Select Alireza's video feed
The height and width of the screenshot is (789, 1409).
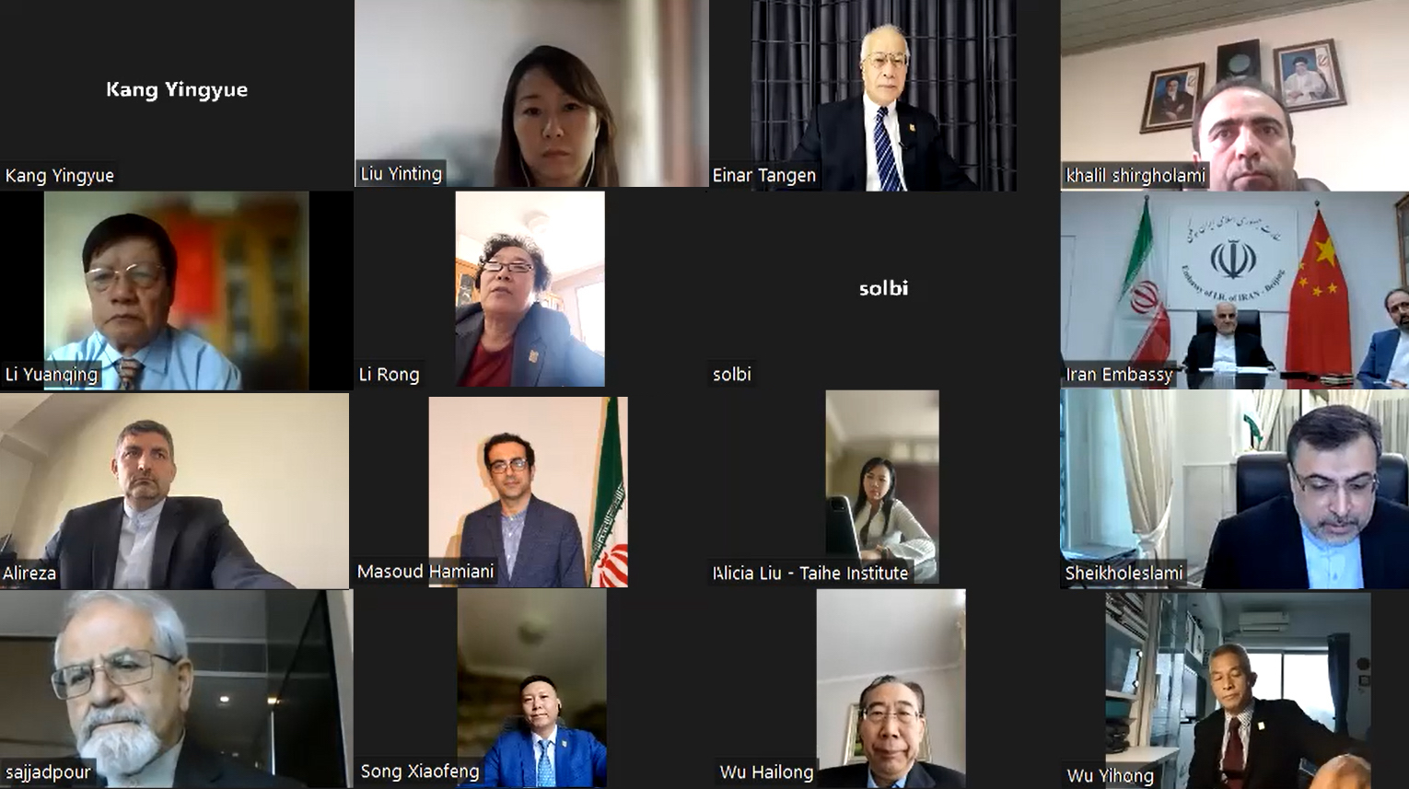(x=175, y=491)
